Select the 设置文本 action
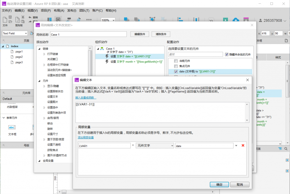The image size is (290, 194). (x=52, y=97)
